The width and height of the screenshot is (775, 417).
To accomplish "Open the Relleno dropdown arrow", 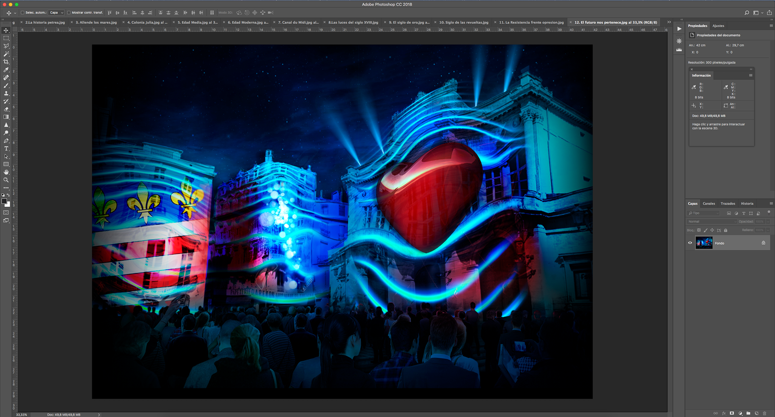I will (x=768, y=230).
